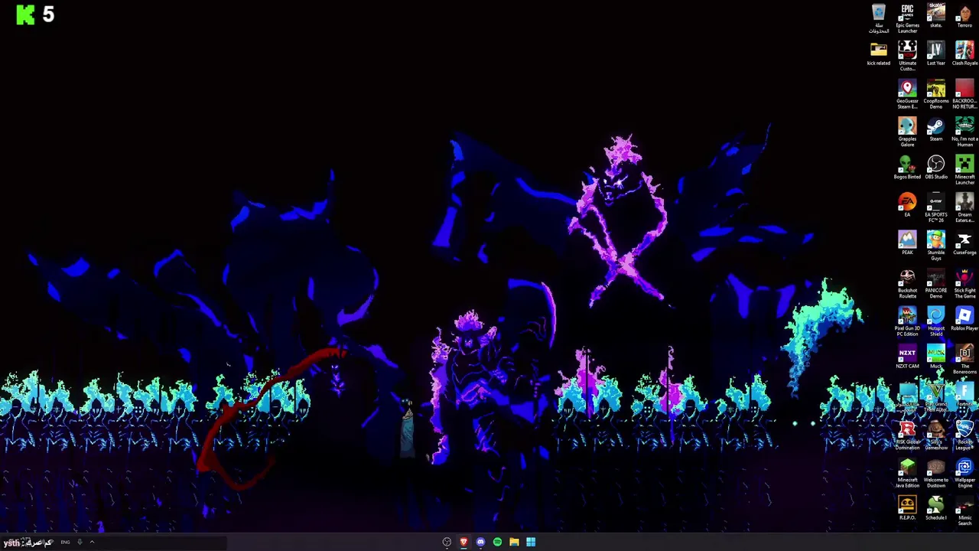Click the green Kick logo overlay
This screenshot has height=551, width=979.
point(25,15)
